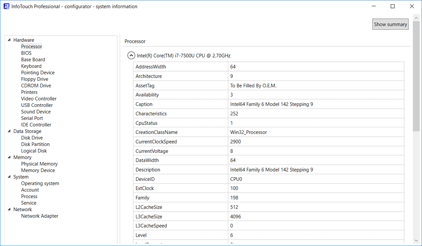Click the Show summary button
Viewport: 422px width, 246px height.
(x=390, y=24)
